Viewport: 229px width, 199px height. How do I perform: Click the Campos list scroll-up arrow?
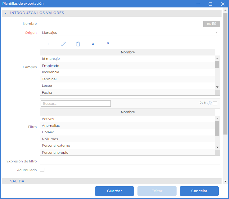pyautogui.click(x=217, y=58)
